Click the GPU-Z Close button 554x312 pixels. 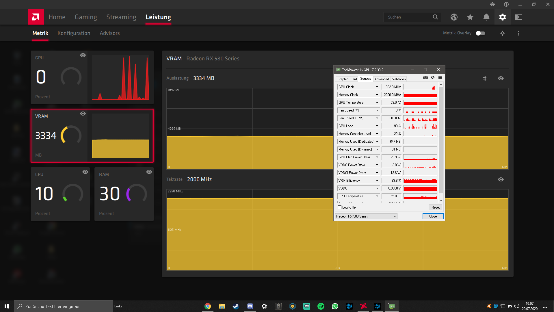click(433, 216)
